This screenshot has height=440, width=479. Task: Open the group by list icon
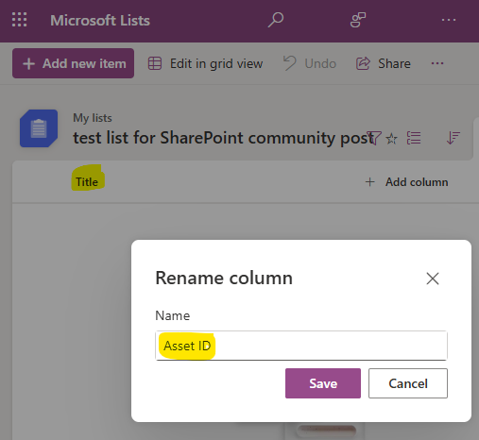click(x=414, y=138)
